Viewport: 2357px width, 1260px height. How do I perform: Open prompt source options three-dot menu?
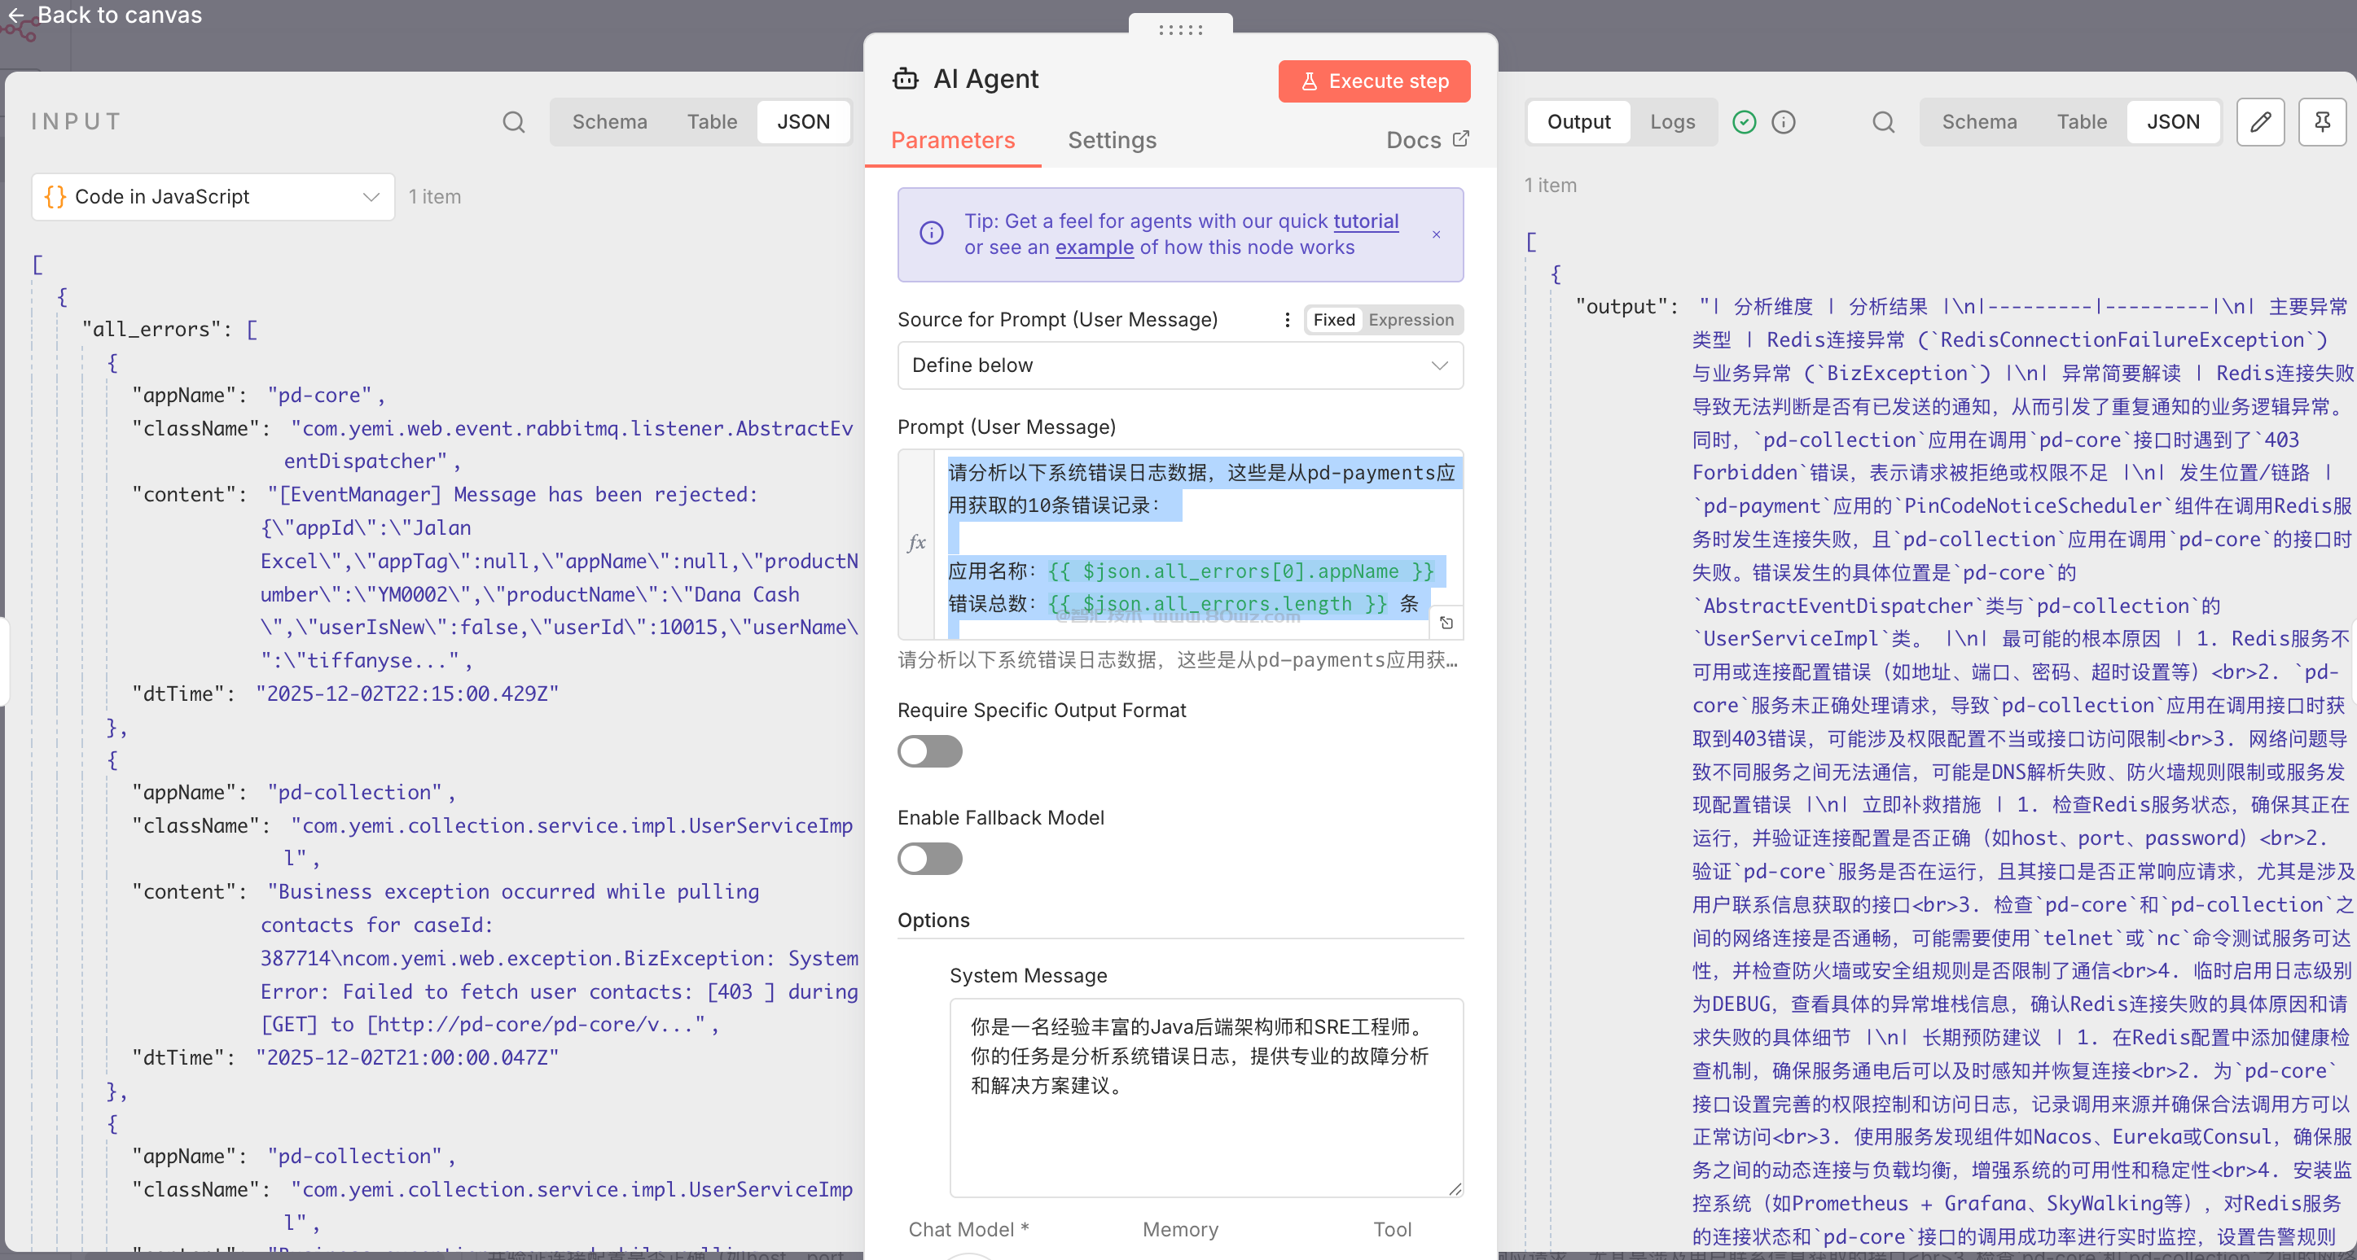pyautogui.click(x=1287, y=319)
